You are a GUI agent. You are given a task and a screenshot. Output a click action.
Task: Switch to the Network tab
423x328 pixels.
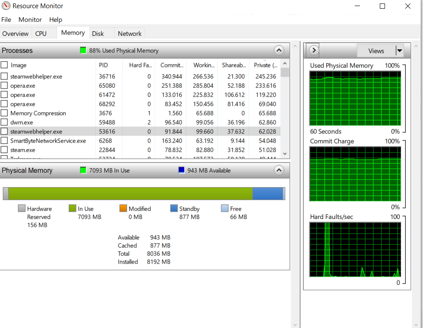coord(130,34)
